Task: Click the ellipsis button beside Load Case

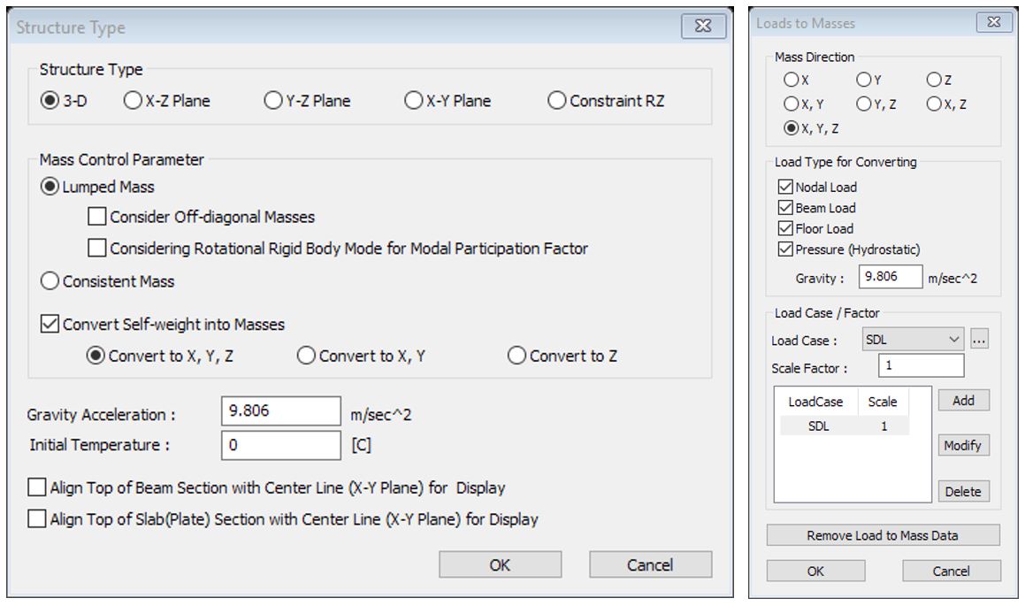Action: [x=979, y=340]
